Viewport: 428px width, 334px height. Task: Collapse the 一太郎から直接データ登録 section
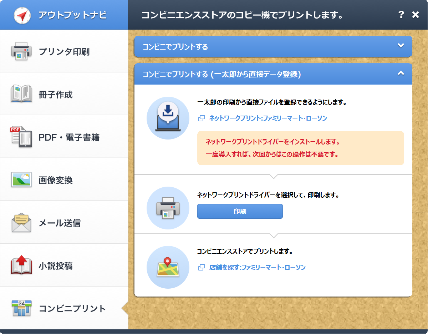click(401, 74)
